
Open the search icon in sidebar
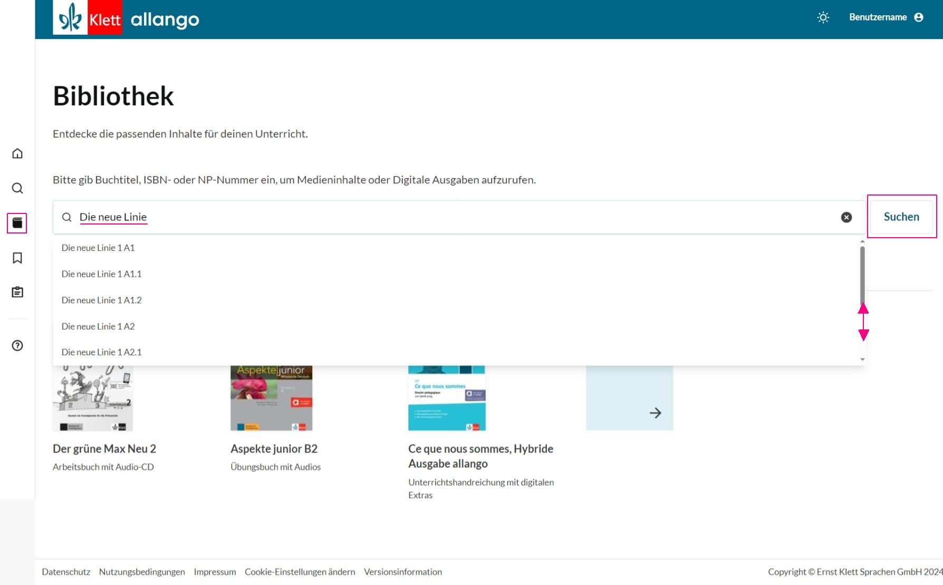tap(17, 188)
